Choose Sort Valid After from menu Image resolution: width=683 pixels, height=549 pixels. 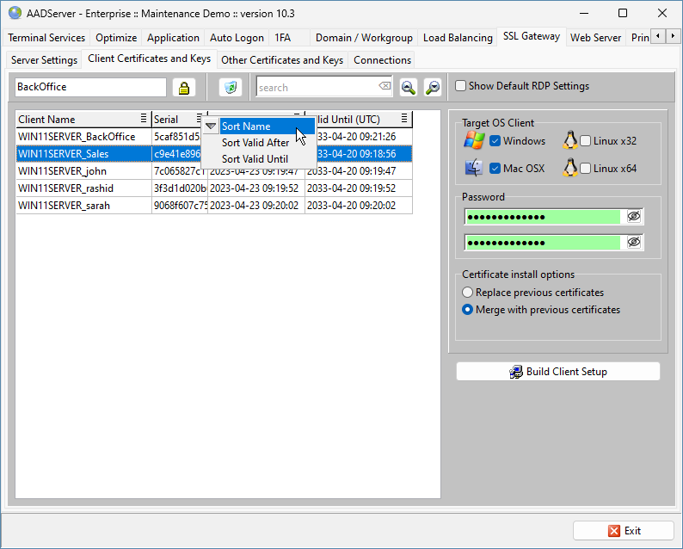coord(255,143)
